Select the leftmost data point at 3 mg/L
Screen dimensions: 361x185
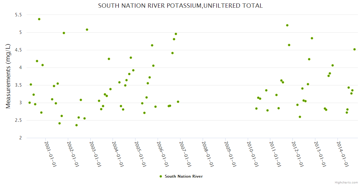coord(30,103)
